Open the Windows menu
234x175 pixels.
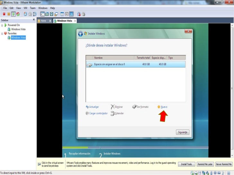43,8
